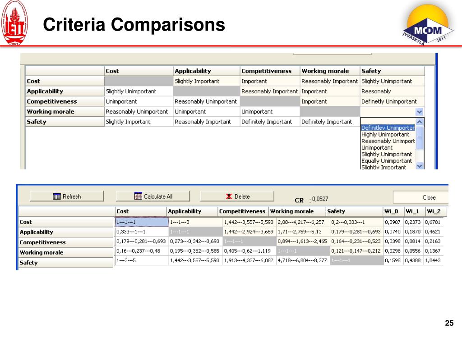Select Applicability row header in the numeric table
This screenshot has width=462, height=346.
[x=66, y=232]
